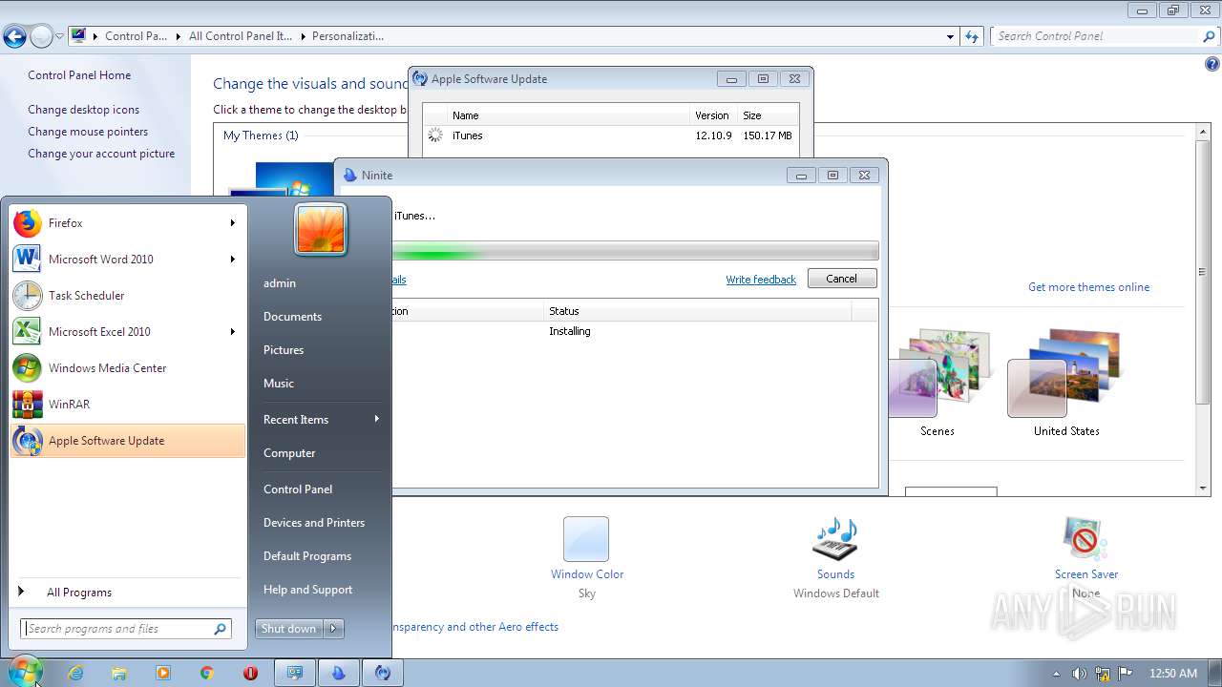Click the volume speaker tray icon

click(x=1079, y=674)
